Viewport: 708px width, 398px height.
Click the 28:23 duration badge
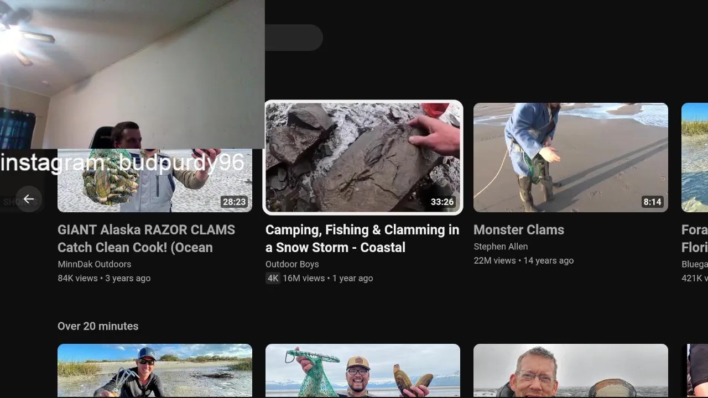[x=234, y=202]
